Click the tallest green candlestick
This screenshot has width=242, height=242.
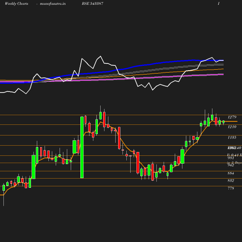82,147
